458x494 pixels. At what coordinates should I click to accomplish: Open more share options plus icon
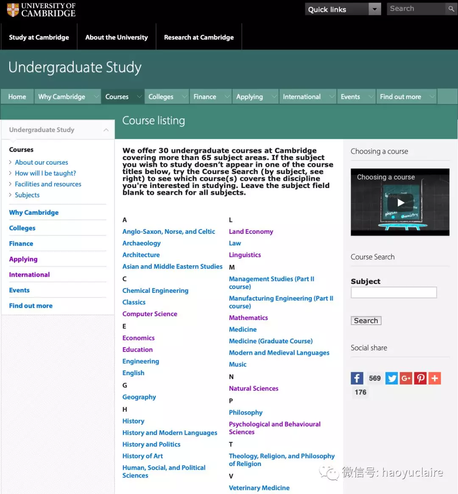[435, 378]
